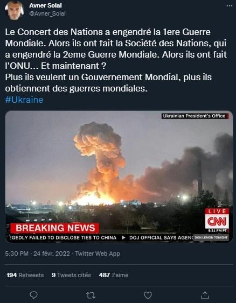Open the @Avner_Solal handle link
This screenshot has height=303, width=236.
click(x=47, y=13)
